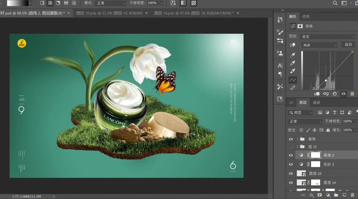This screenshot has height=199, width=358.
Task: Select the reflected gradient style icon
Action: pyautogui.click(x=66, y=3)
